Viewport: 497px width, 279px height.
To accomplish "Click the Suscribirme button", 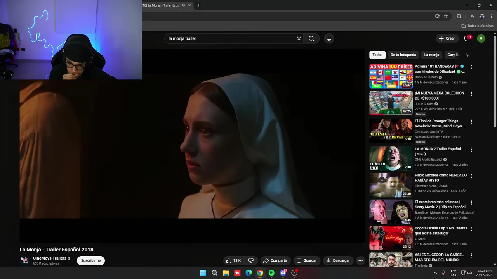I will coord(91,260).
